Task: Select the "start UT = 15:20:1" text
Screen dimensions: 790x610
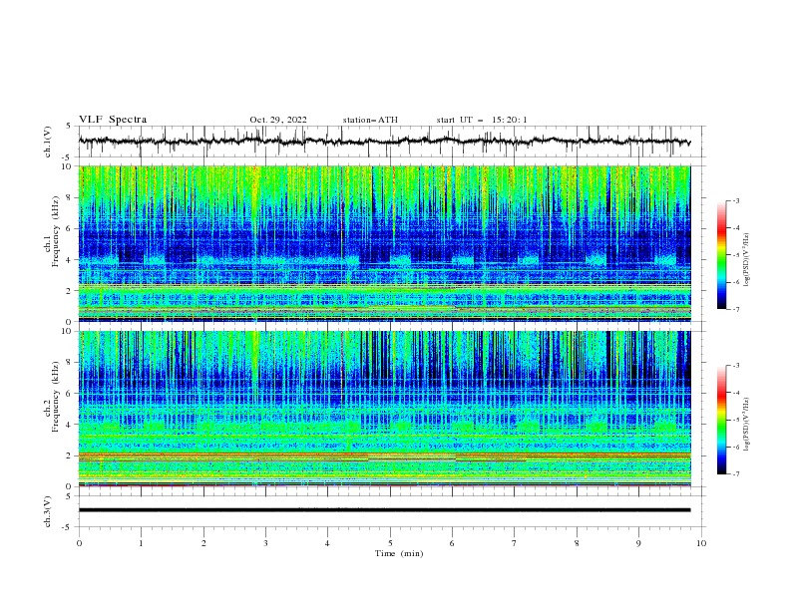Action: 482,120
